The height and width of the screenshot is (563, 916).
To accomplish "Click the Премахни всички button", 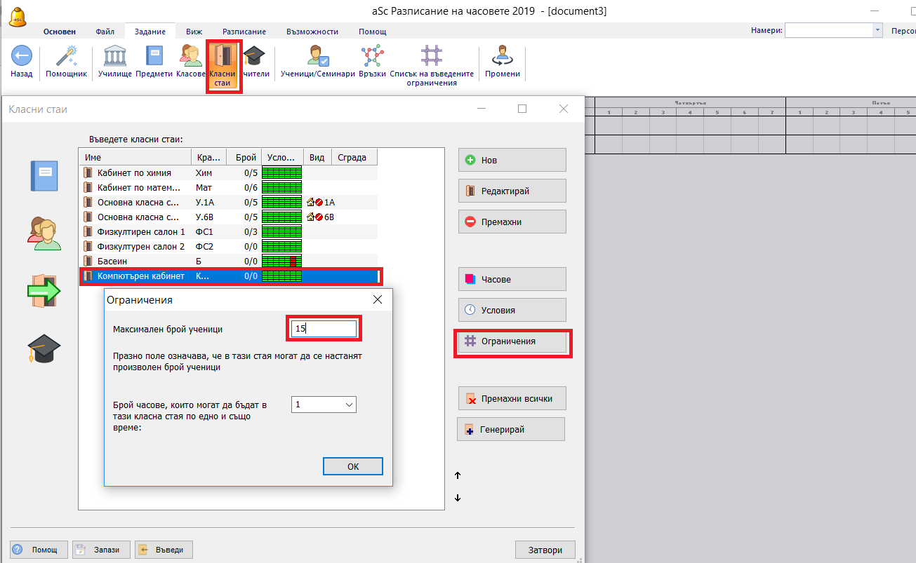I will point(512,398).
